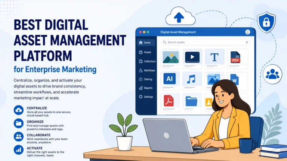Viewport: 287px width, 161px height.
Task: Open the PDF document asset tile
Action: [x=238, y=59]
